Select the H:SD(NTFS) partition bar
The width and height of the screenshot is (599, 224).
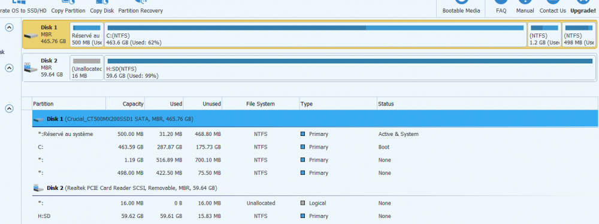pos(350,68)
